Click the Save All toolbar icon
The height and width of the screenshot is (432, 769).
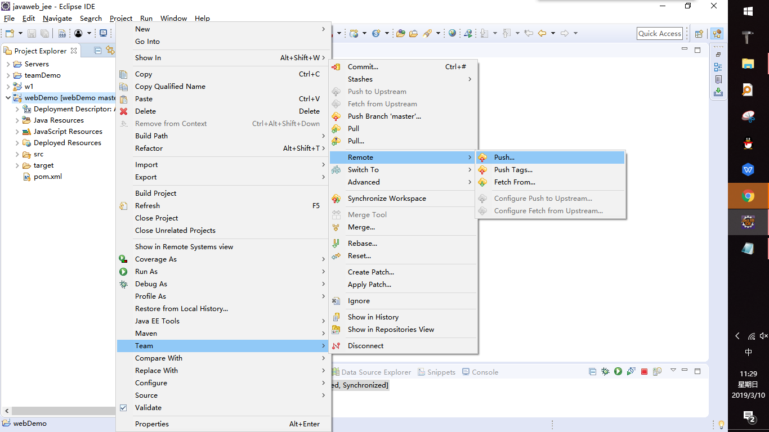click(44, 33)
